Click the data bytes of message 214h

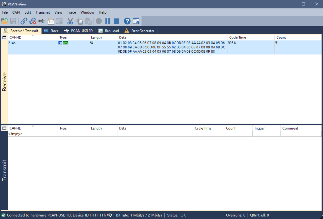coord(171,47)
